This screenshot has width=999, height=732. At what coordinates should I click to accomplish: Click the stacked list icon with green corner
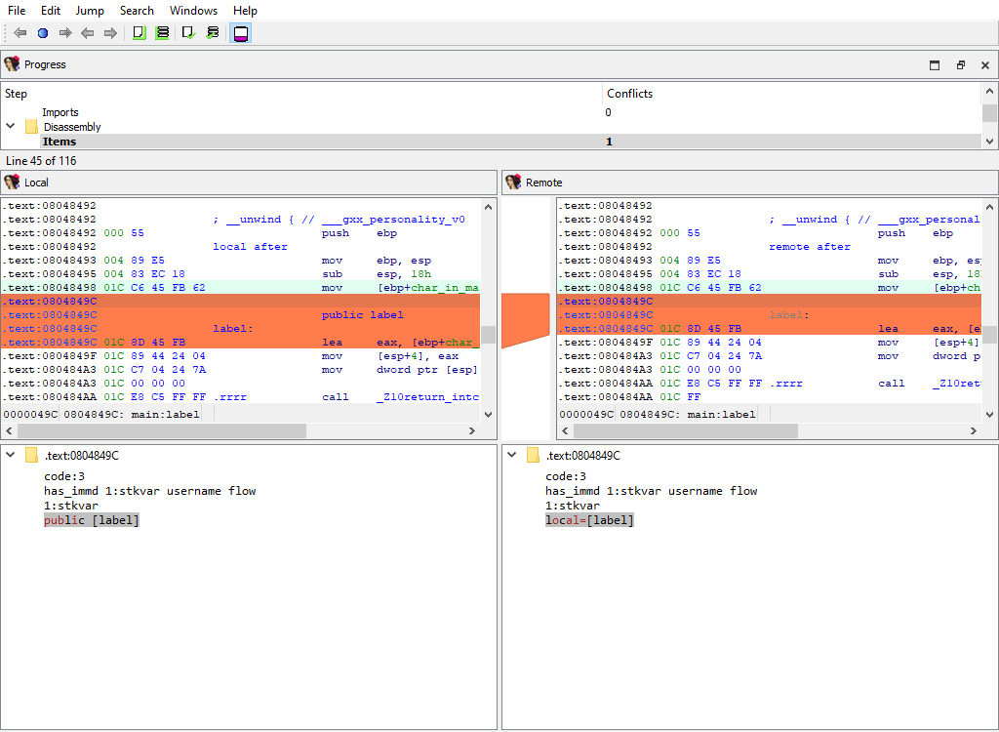pos(162,33)
